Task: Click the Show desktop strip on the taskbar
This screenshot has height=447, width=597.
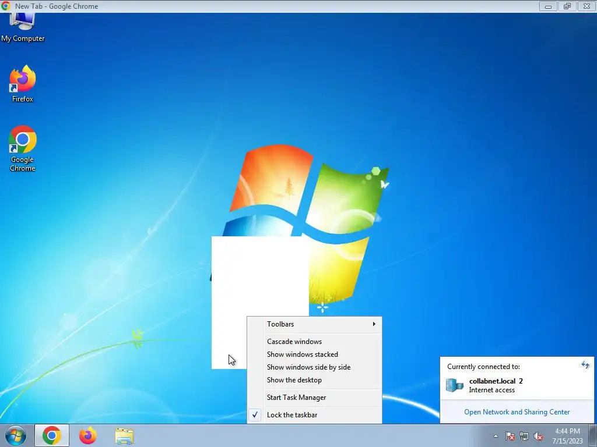Action: point(593,435)
